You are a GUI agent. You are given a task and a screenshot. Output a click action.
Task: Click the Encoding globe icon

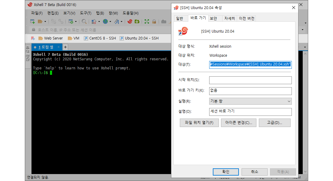point(105,21)
